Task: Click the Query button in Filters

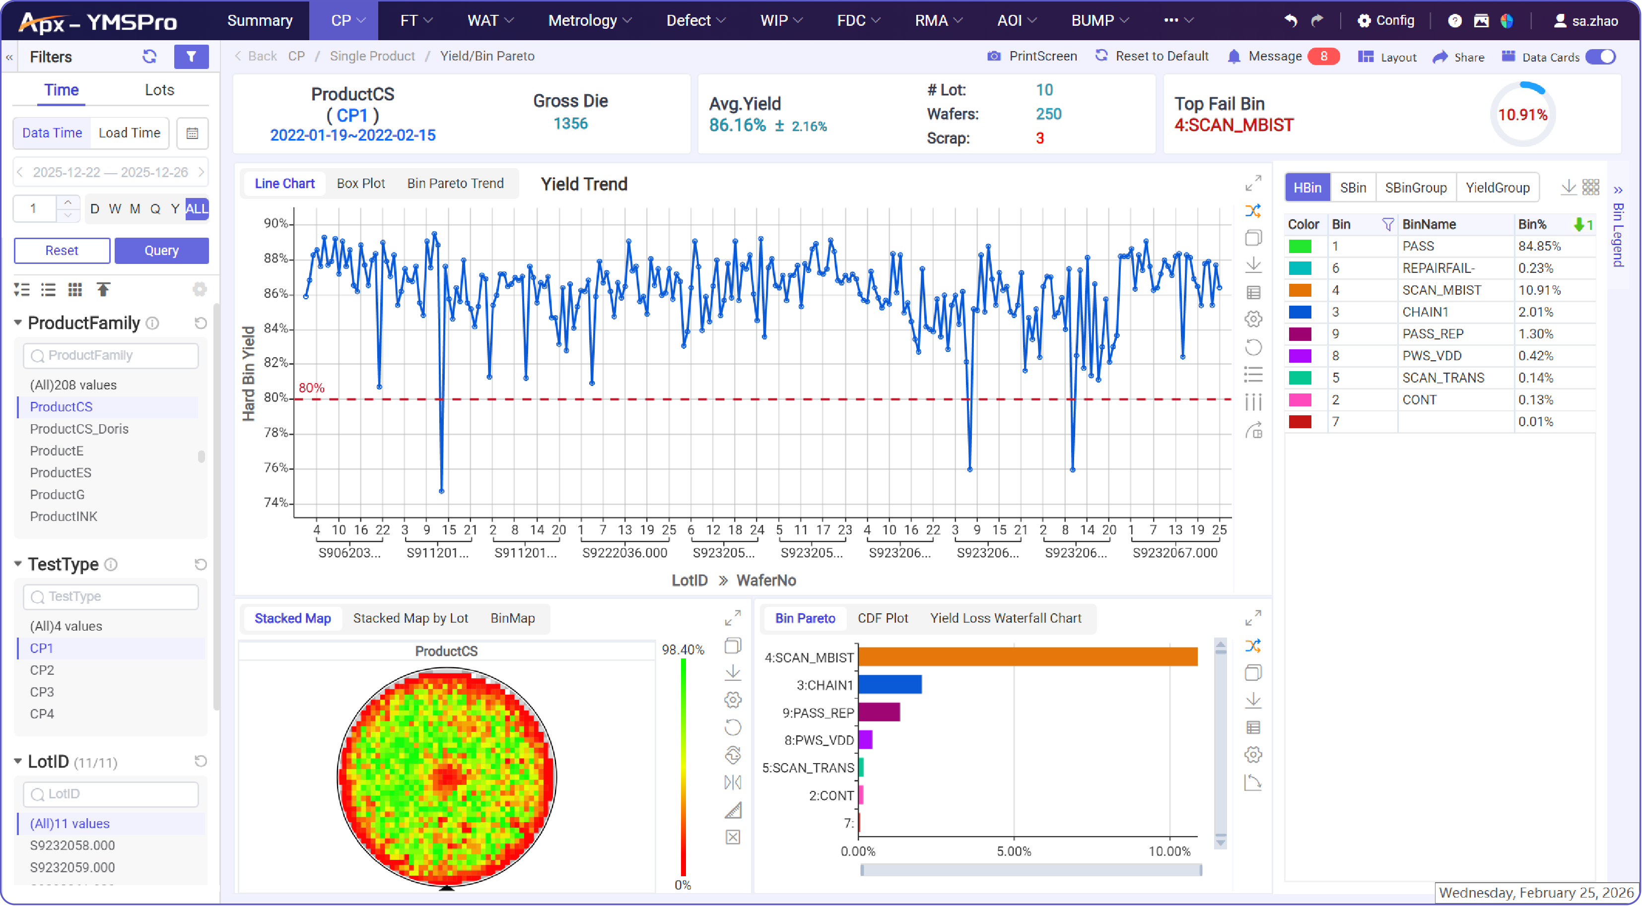Action: click(x=161, y=250)
